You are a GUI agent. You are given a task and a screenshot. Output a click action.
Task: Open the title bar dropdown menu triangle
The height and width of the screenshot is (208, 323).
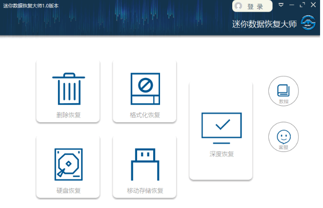click(281, 5)
